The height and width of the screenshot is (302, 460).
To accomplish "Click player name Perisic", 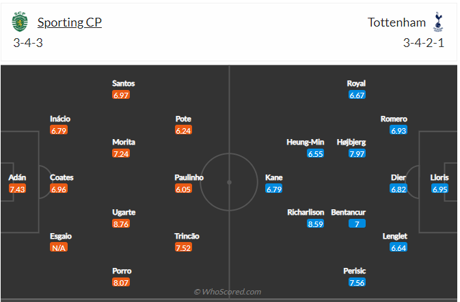I will pyautogui.click(x=354, y=271).
